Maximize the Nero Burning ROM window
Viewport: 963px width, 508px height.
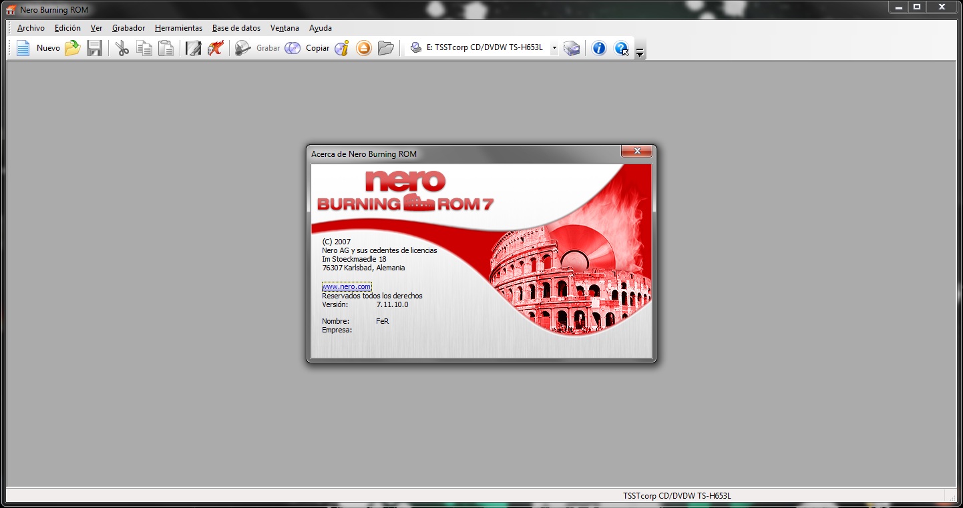pos(917,7)
